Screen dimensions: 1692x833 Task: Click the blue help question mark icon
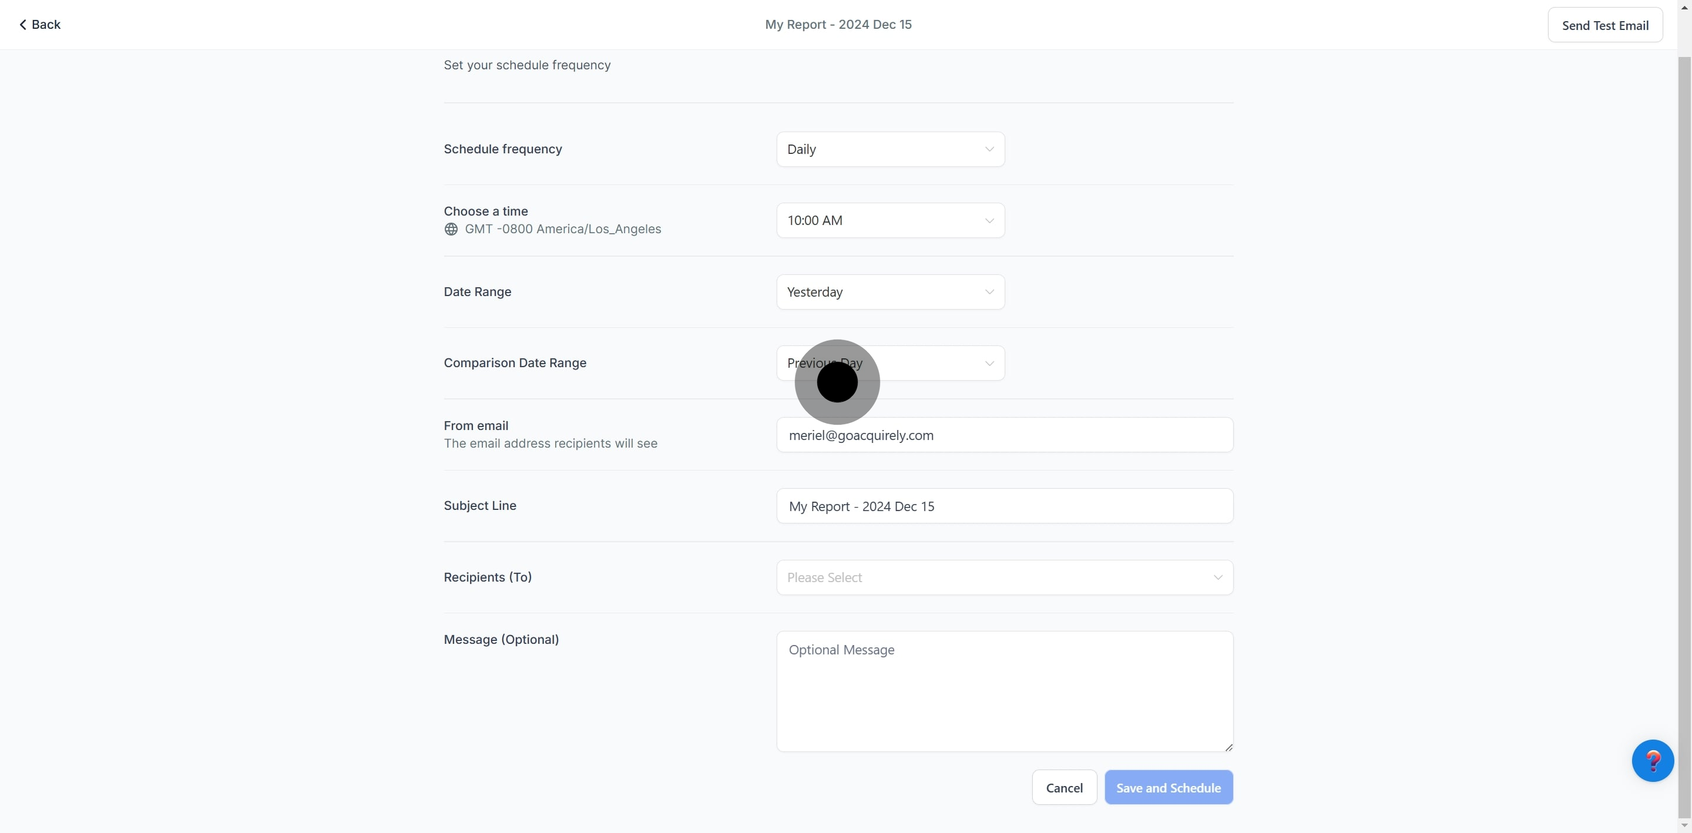click(x=1652, y=760)
